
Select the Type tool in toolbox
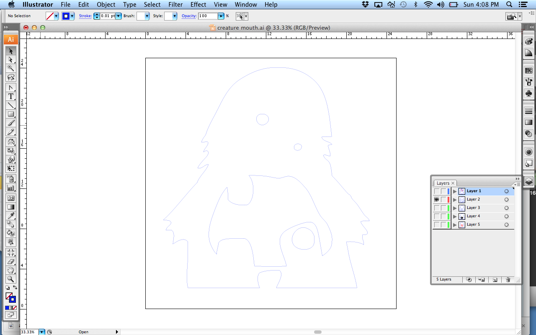pos(11,96)
